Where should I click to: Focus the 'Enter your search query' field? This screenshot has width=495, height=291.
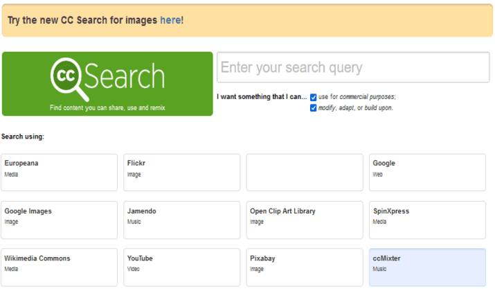353,67
